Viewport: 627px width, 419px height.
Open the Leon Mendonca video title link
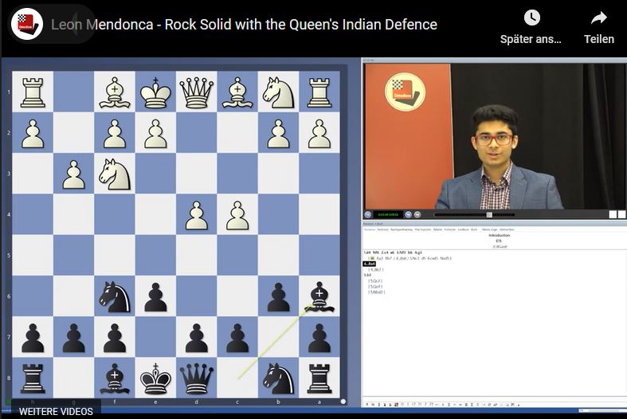click(244, 25)
